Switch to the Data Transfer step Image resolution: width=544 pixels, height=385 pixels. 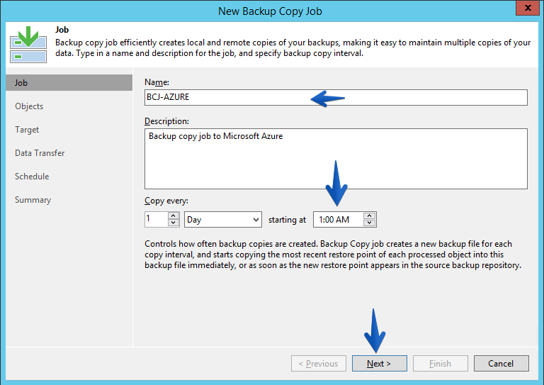(x=40, y=153)
